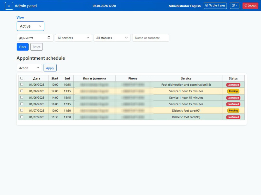Open the help question-mark dropdown
Image resolution: width=261 pixels, height=195 pixels.
tap(235, 6)
